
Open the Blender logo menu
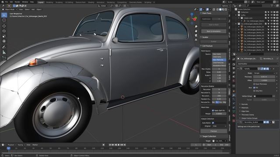click(2, 2)
